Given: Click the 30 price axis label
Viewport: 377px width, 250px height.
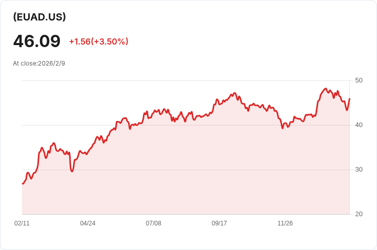Looking at the screenshot, I should coord(359,170).
